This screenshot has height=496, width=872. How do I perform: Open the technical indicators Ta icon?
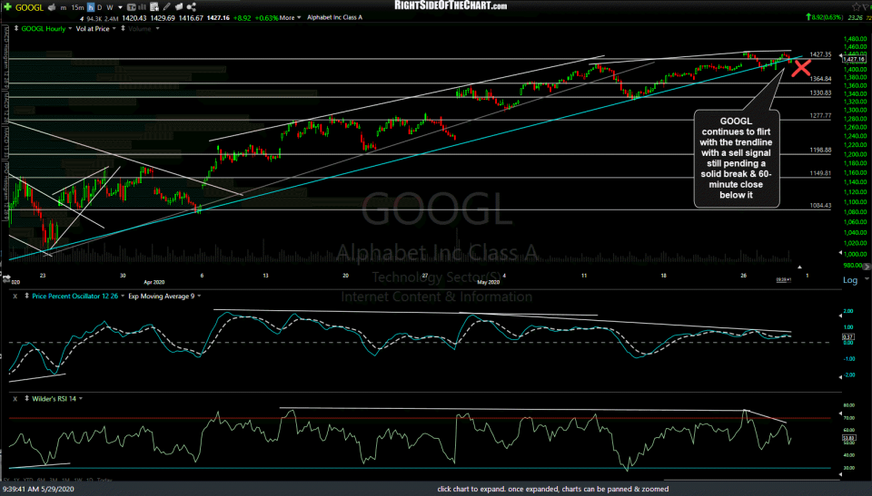click(x=131, y=7)
